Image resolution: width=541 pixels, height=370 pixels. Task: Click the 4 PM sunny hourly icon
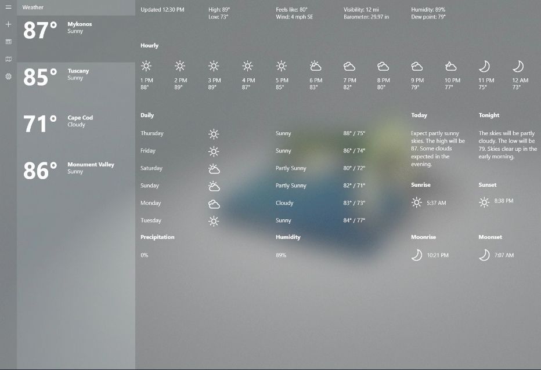pos(247,66)
